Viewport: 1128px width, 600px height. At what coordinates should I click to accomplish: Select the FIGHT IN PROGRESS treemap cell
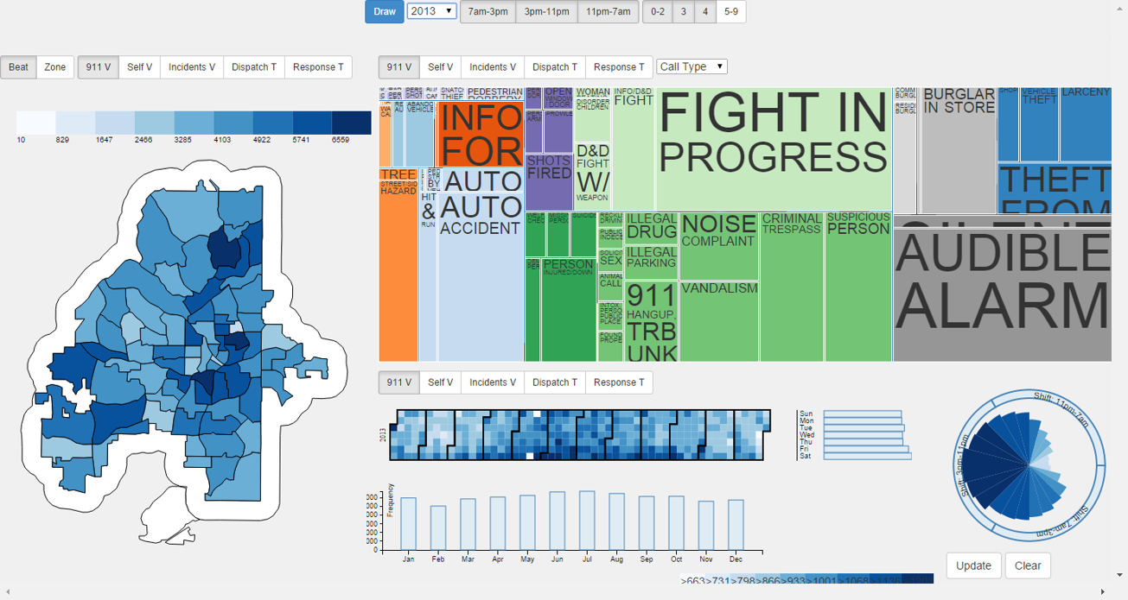point(773,148)
